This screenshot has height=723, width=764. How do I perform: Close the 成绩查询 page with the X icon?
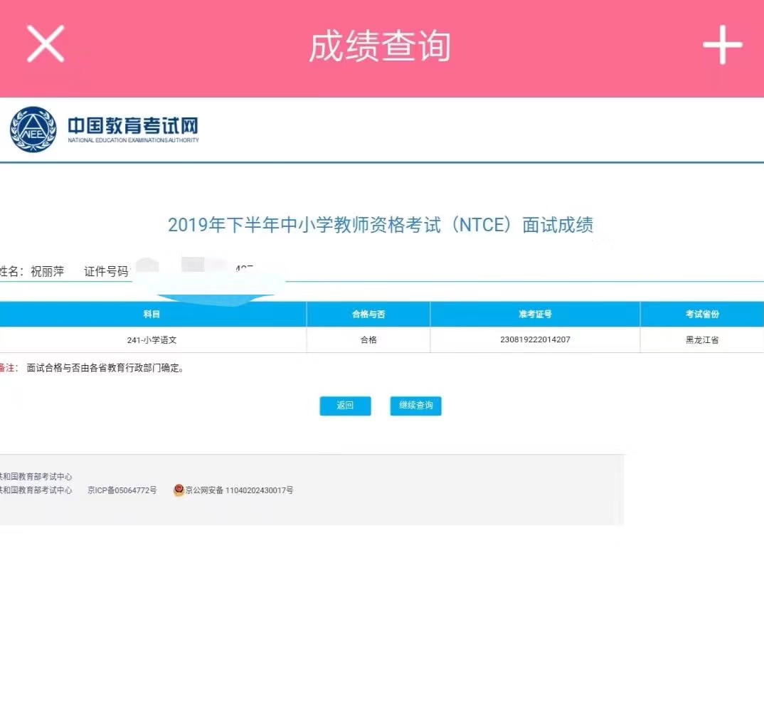[x=46, y=44]
